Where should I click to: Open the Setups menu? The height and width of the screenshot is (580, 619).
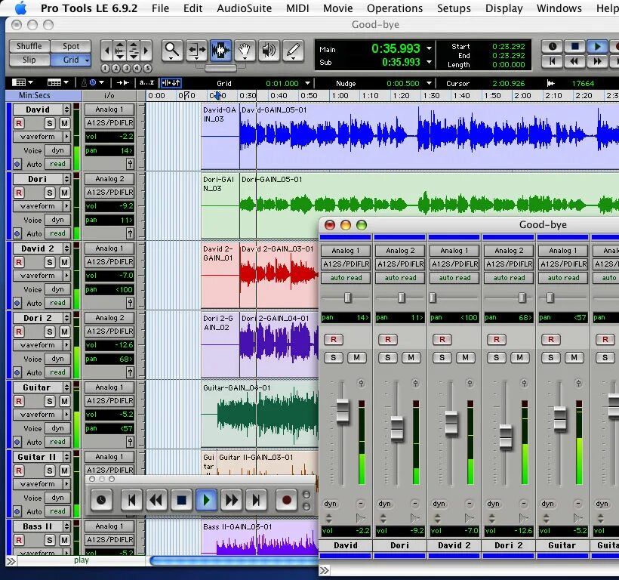[454, 8]
